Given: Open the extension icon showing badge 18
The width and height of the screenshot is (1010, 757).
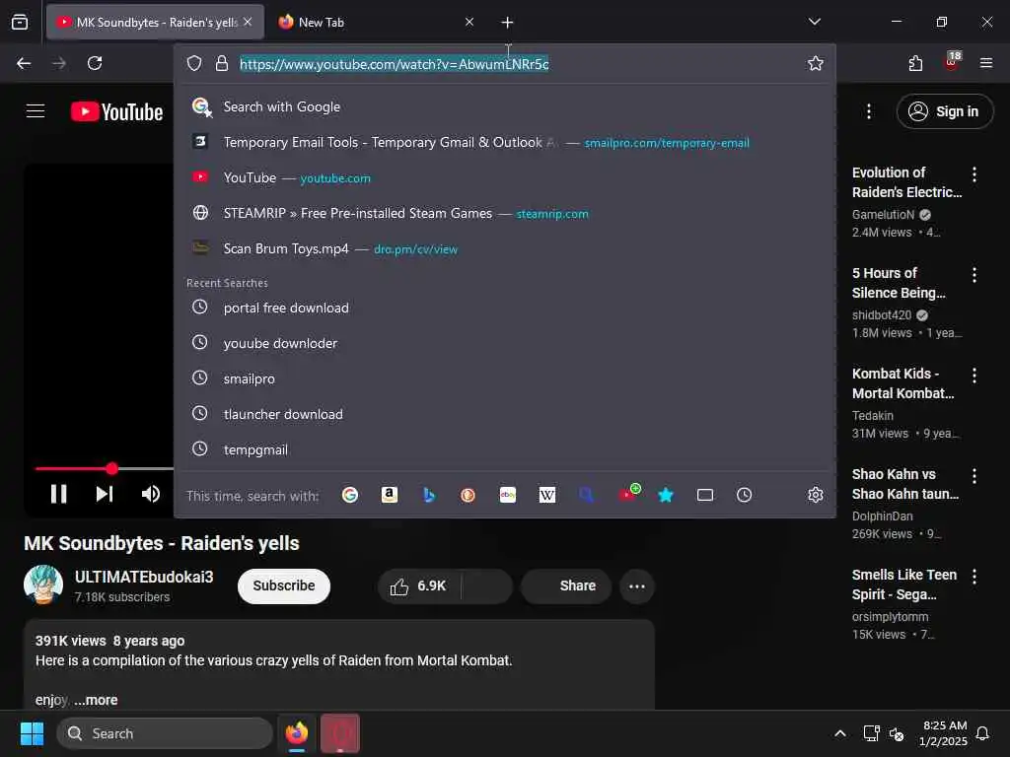Looking at the screenshot, I should (952, 62).
